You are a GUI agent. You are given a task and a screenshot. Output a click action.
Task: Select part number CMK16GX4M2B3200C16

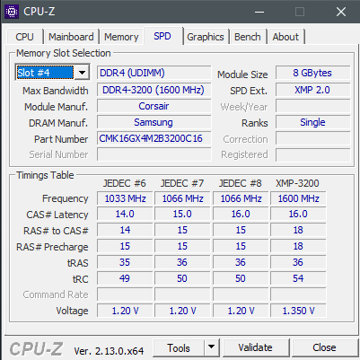[x=154, y=138]
